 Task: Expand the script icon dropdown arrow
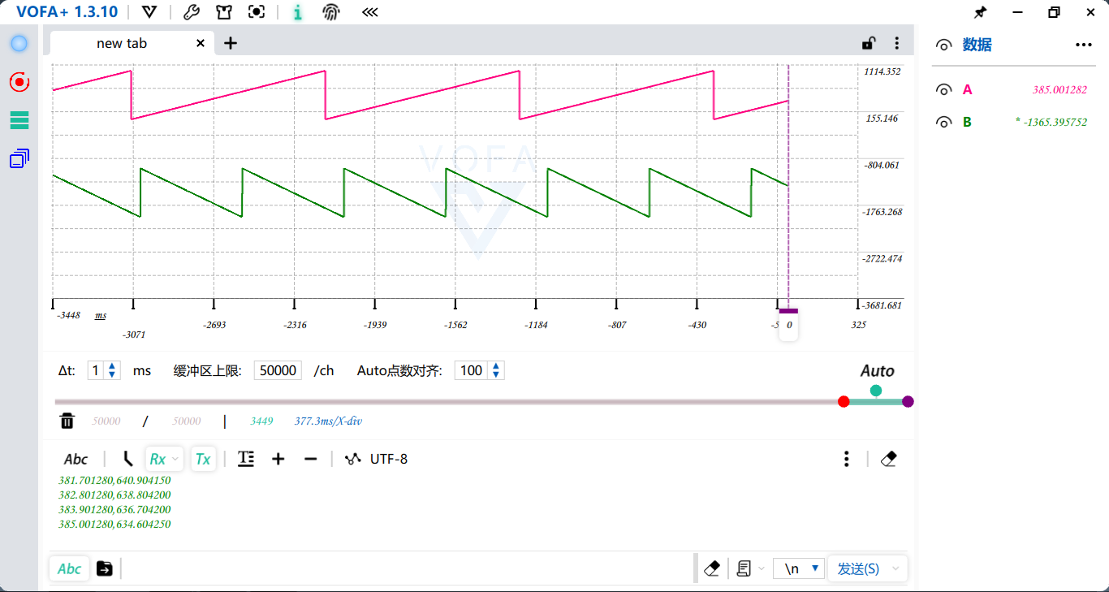pyautogui.click(x=762, y=568)
